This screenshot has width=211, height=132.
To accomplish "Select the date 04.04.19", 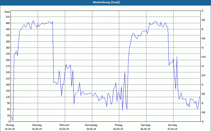I will pos(91,129).
